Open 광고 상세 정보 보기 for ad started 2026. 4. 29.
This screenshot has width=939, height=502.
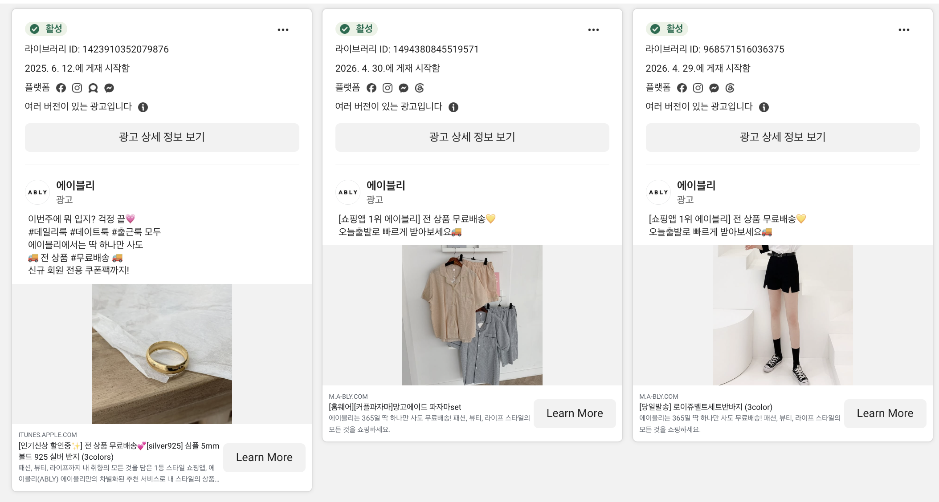click(783, 137)
